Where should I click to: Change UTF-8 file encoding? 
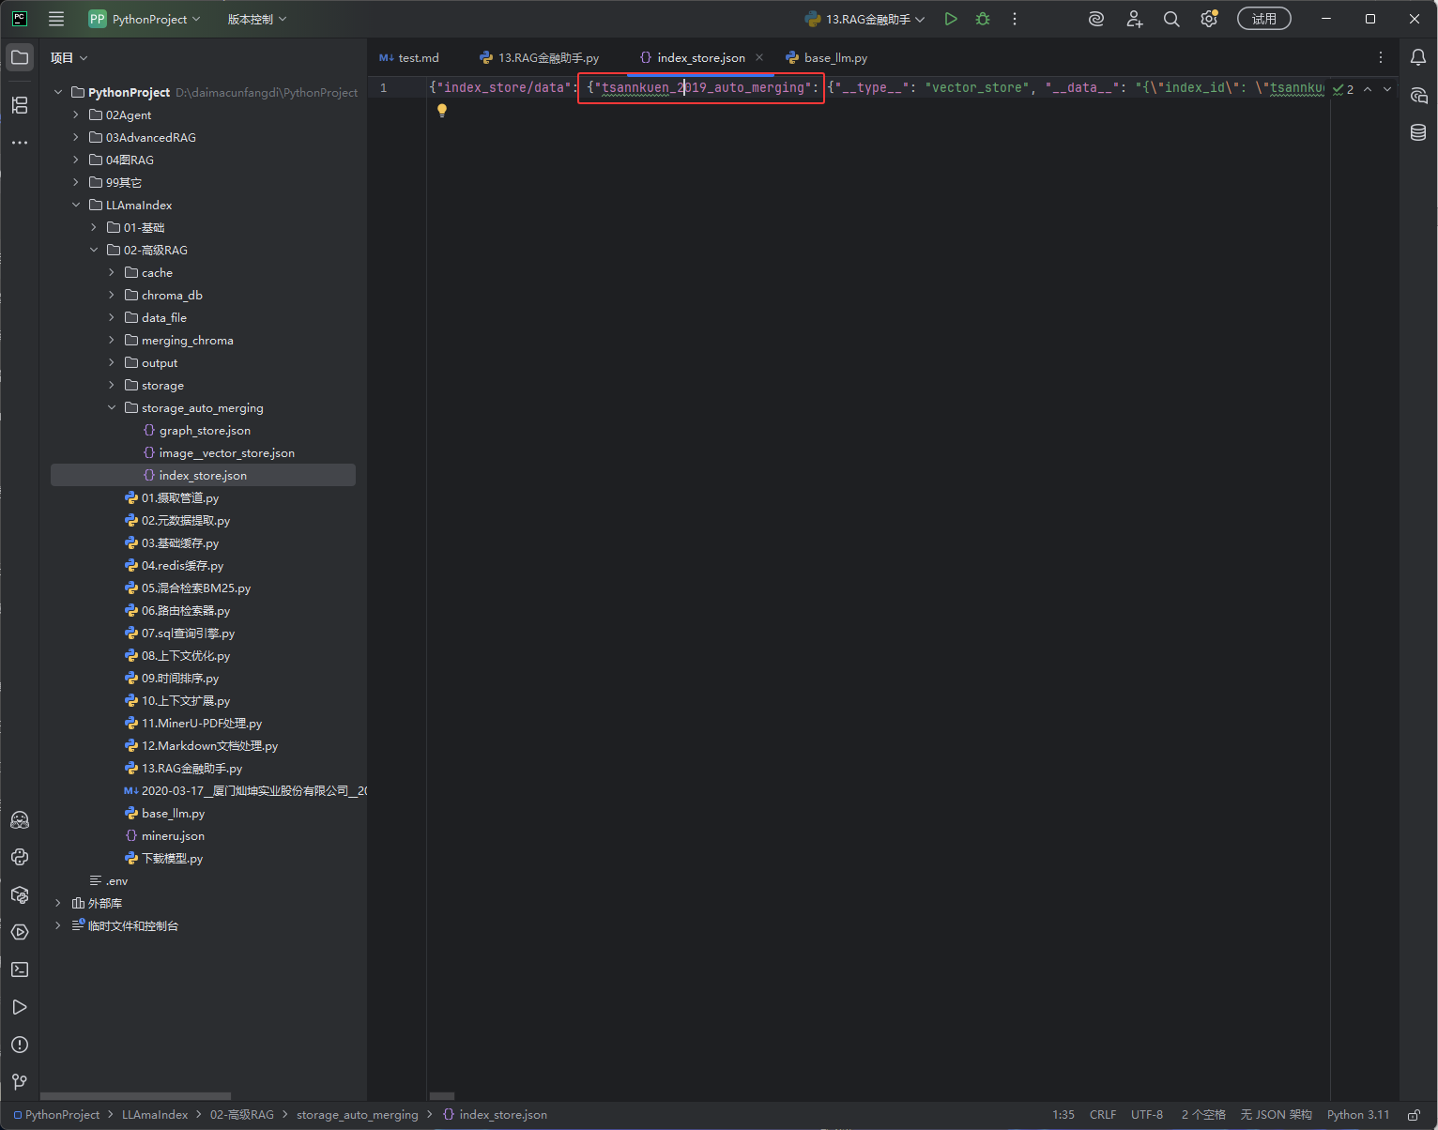[x=1147, y=1115]
